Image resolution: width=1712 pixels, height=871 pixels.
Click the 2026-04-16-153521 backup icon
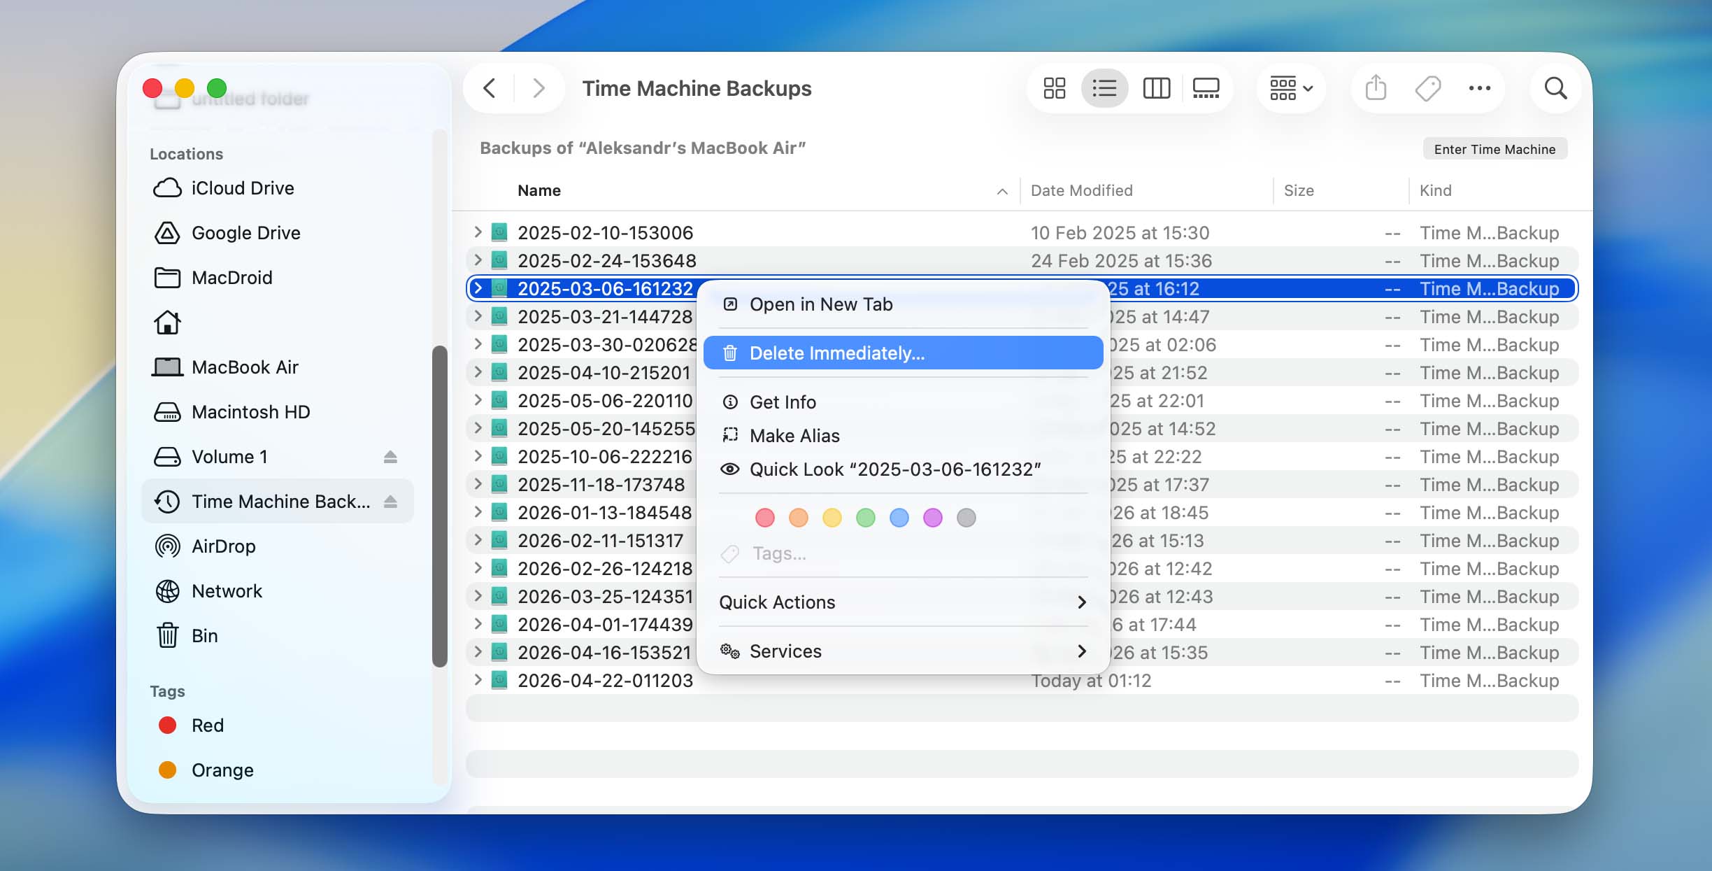point(499,651)
